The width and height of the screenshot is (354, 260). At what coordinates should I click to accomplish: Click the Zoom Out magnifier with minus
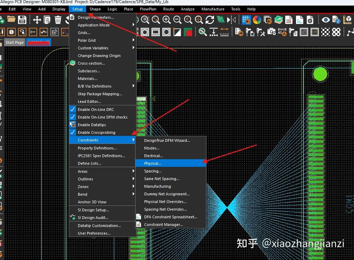177,20
